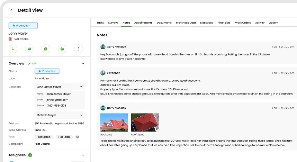
Task: Collapse the John James Mayer contact
Action: point(81,87)
